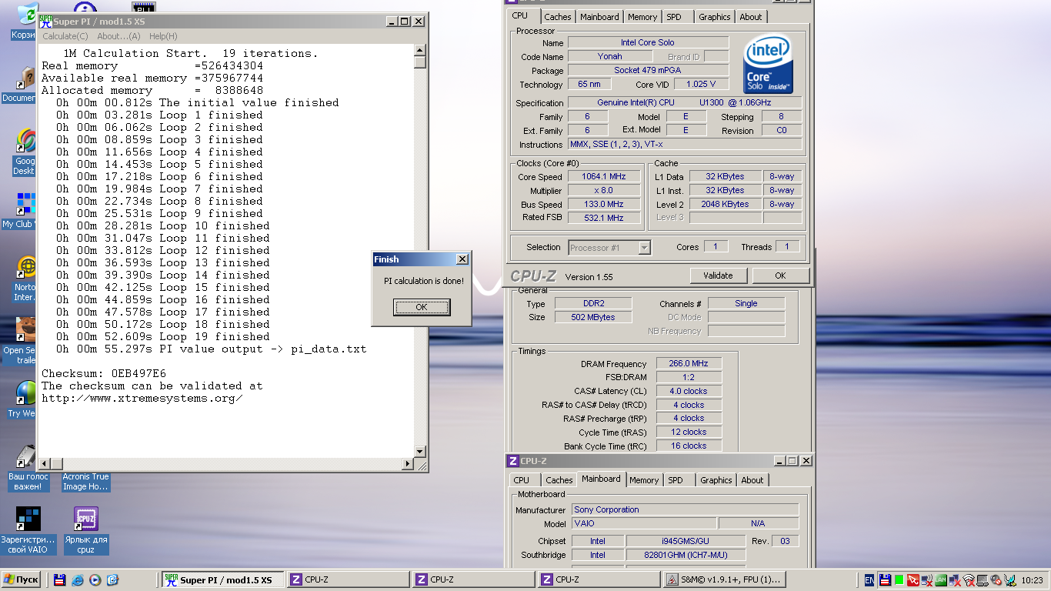1051x591 pixels.
Task: Click the Super PI vertical scrollbar thumb
Action: tap(420, 62)
